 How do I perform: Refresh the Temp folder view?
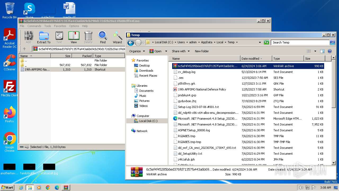click(266, 42)
